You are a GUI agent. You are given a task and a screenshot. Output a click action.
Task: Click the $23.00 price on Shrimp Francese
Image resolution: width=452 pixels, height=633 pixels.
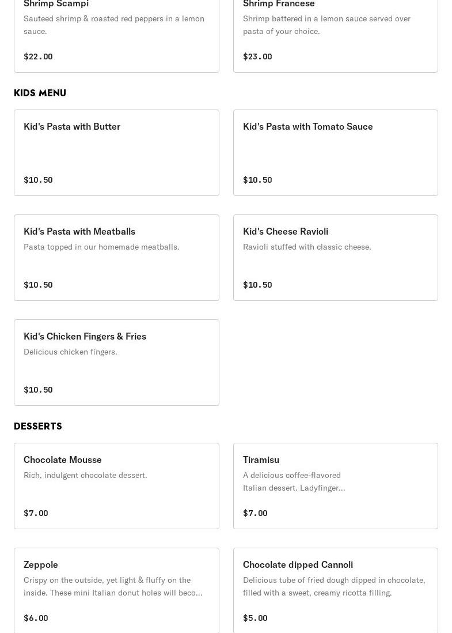[257, 56]
